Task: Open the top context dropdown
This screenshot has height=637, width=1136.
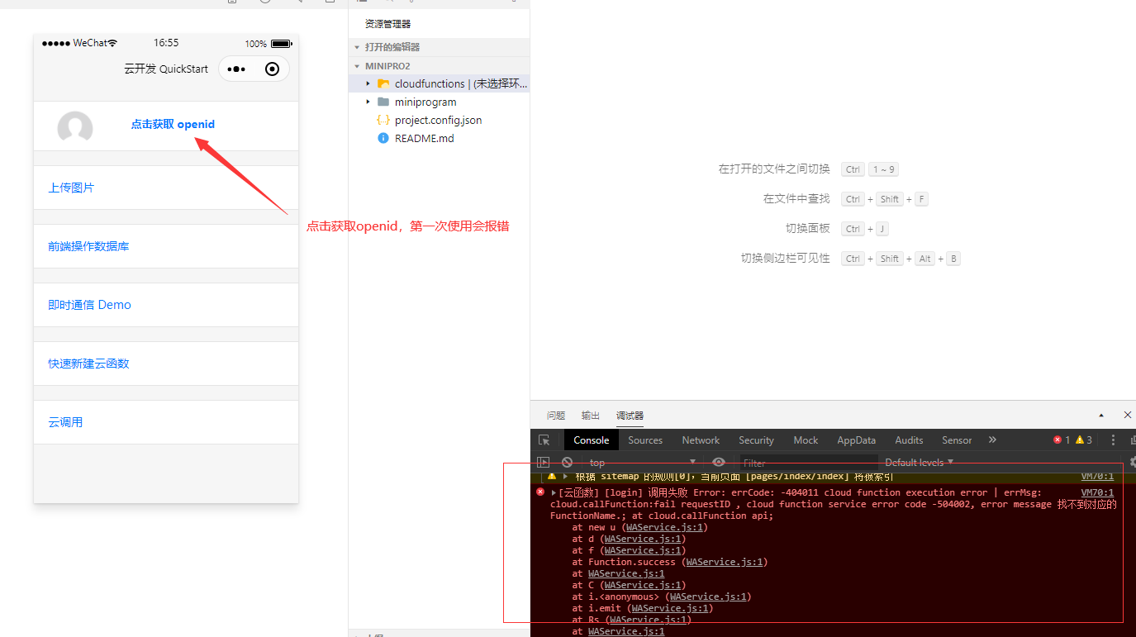Action: pyautogui.click(x=642, y=463)
